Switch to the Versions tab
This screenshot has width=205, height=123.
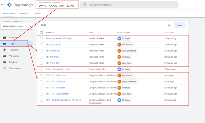coord(24,14)
